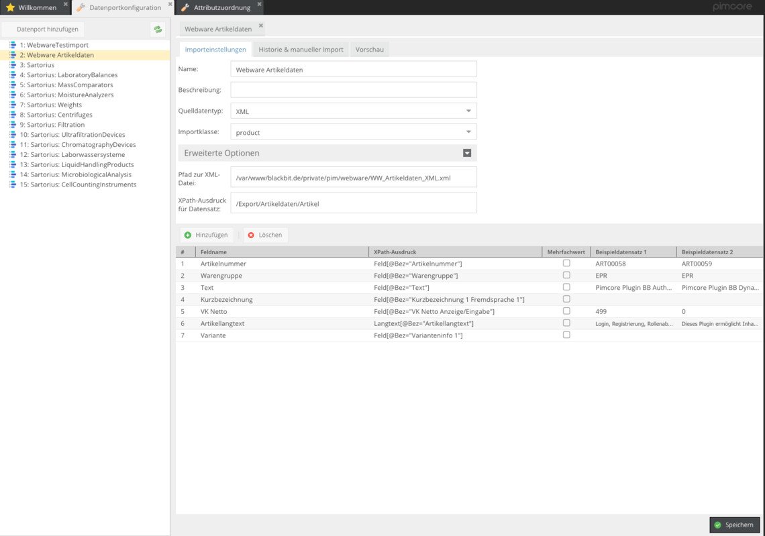Close the Datenportkonfiguration tab

click(x=170, y=4)
